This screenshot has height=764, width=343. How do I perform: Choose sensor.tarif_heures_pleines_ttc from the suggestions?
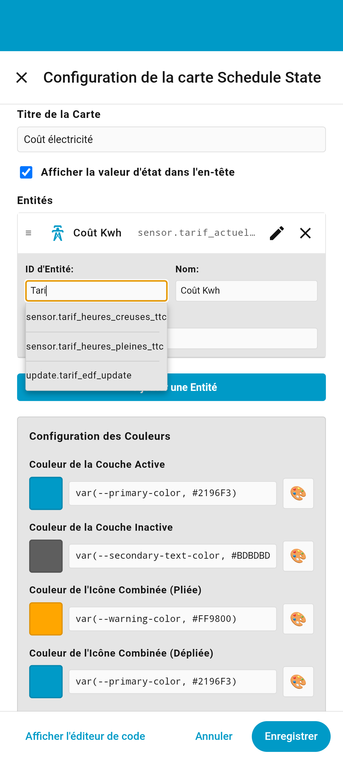[x=95, y=346]
